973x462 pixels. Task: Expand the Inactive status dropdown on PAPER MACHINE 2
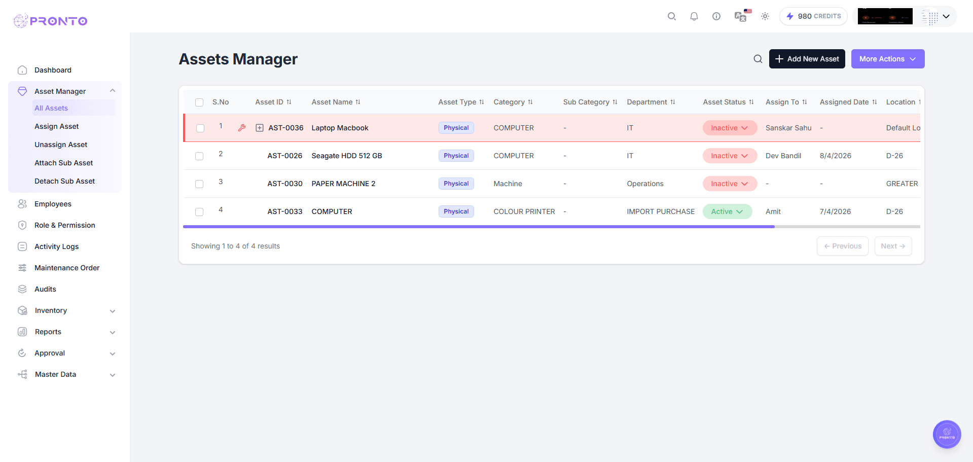click(729, 184)
